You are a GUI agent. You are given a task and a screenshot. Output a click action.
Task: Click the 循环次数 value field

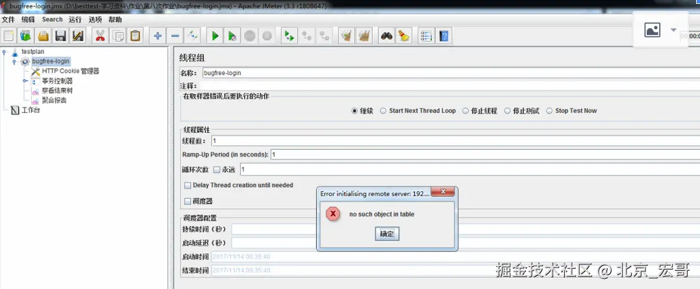coord(470,170)
